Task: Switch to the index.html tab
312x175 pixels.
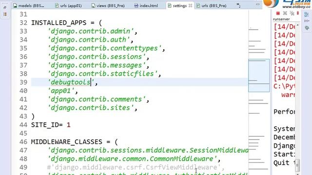Action: tap(146, 6)
